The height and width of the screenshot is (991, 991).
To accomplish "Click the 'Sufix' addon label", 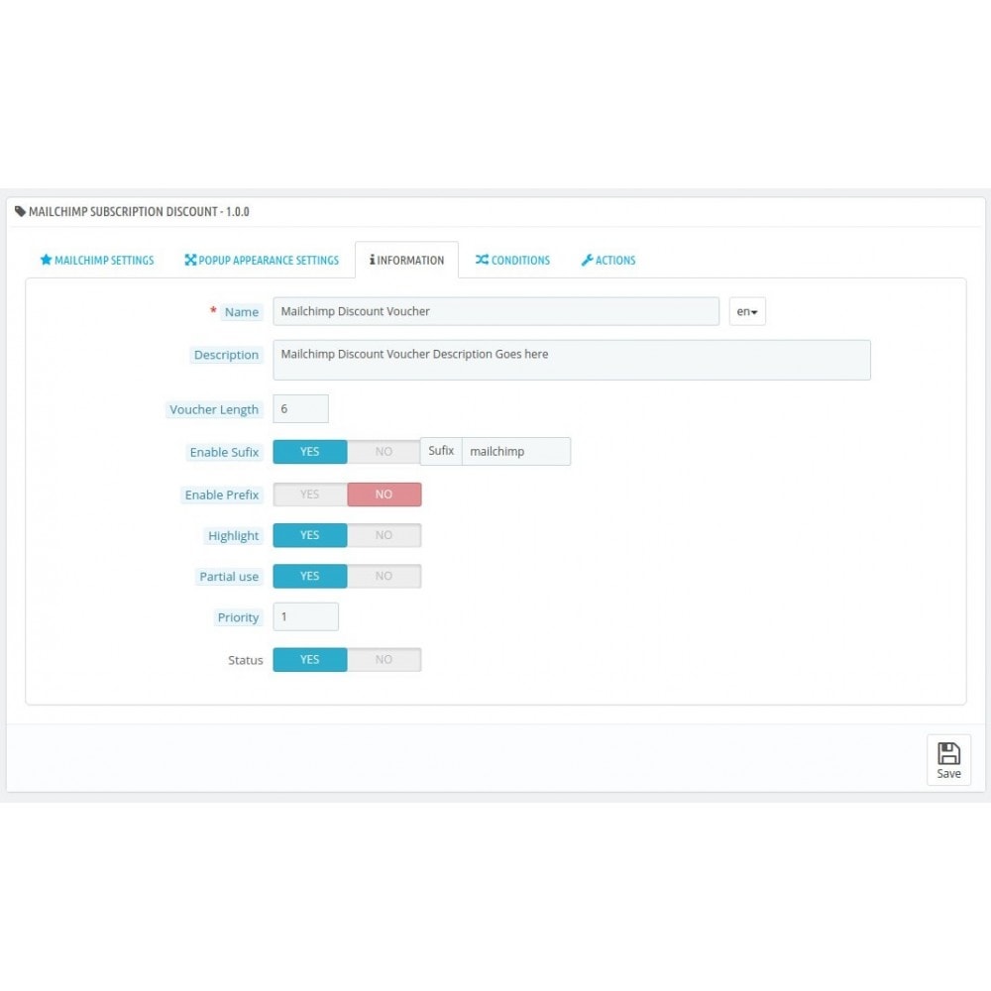I will [441, 451].
